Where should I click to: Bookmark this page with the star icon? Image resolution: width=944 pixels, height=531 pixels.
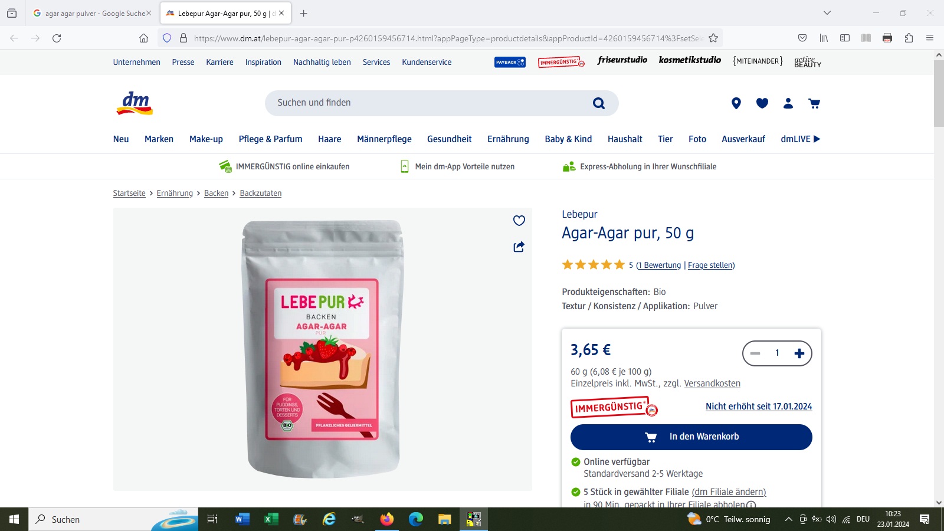coord(713,38)
